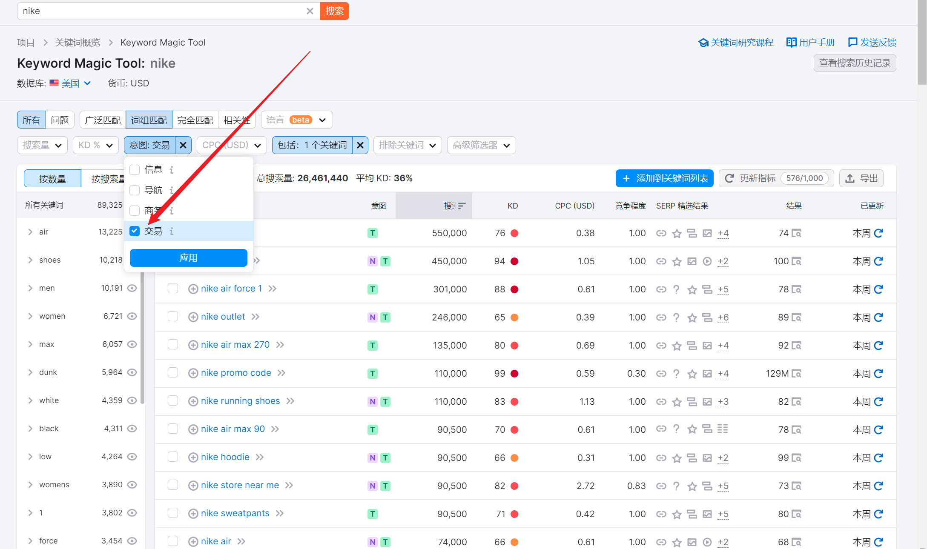Check the 导航 intent option
Viewport: 927px width, 549px height.
click(x=135, y=190)
